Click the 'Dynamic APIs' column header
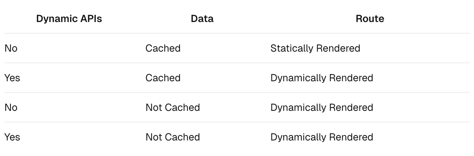The image size is (474, 156). (69, 19)
